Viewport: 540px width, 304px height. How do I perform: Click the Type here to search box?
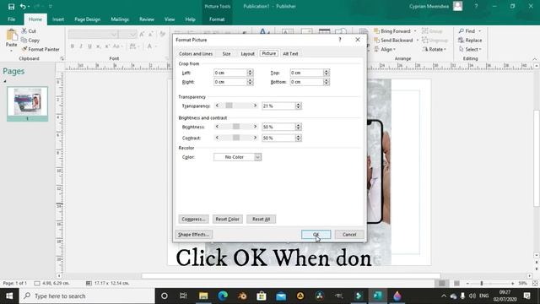pyautogui.click(x=87, y=296)
